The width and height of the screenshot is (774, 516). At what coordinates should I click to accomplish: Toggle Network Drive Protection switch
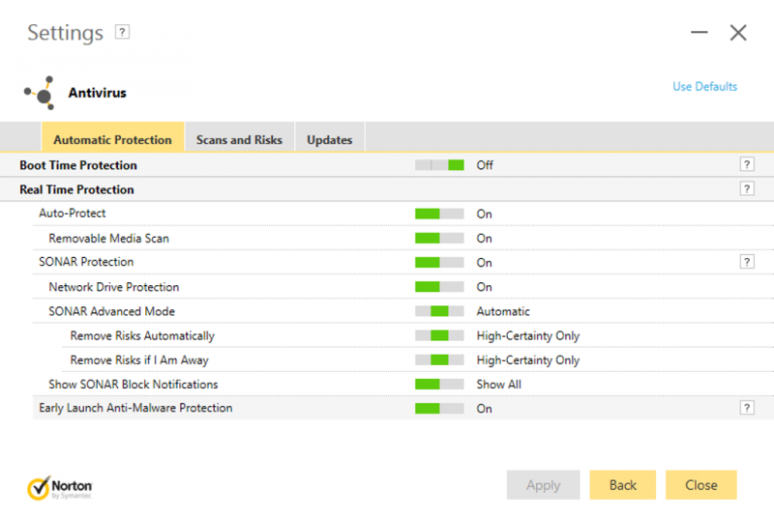pos(439,287)
